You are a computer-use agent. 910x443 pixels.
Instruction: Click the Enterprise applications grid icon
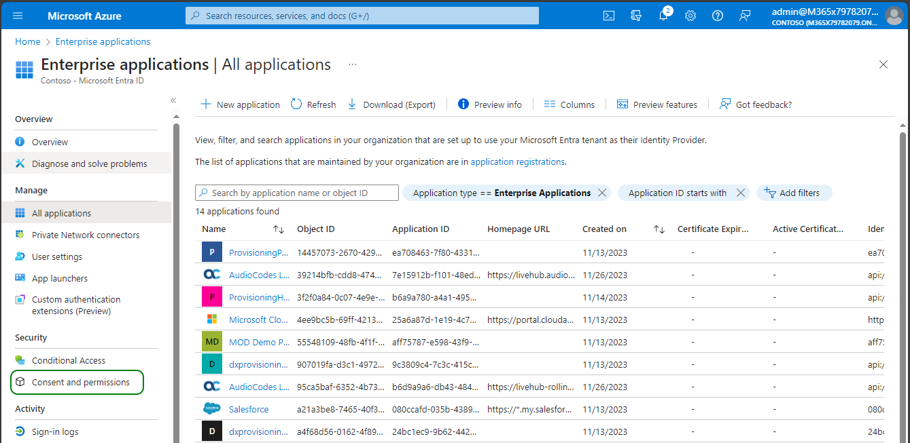pos(24,70)
